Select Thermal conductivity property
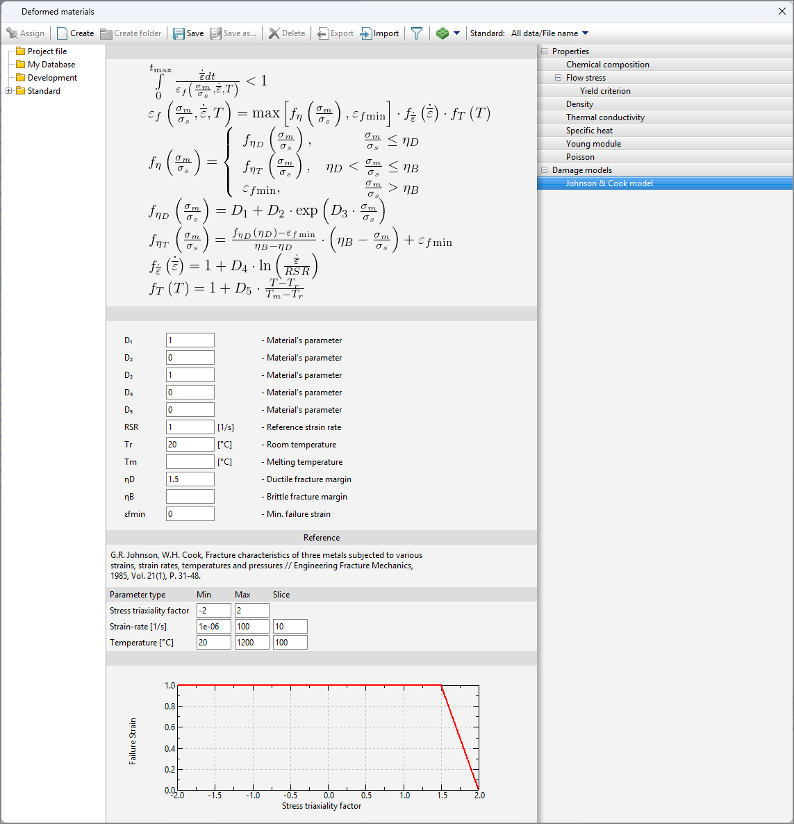Viewport: 794px width, 824px height. (x=604, y=117)
